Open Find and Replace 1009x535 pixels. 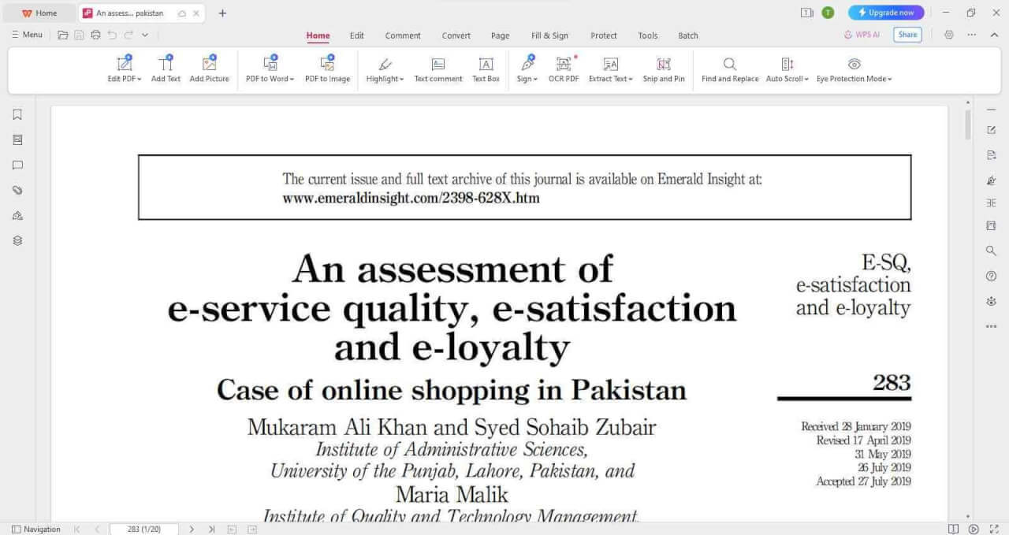(729, 69)
